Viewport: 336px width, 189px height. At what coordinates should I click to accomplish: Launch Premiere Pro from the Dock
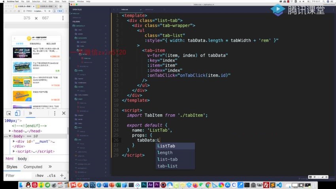tap(157, 185)
